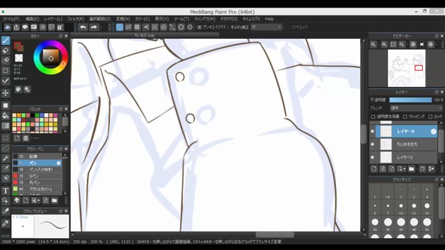Toggle the アンチエイリアス checkbox
Viewport: 445px width, 250px height.
(200, 27)
